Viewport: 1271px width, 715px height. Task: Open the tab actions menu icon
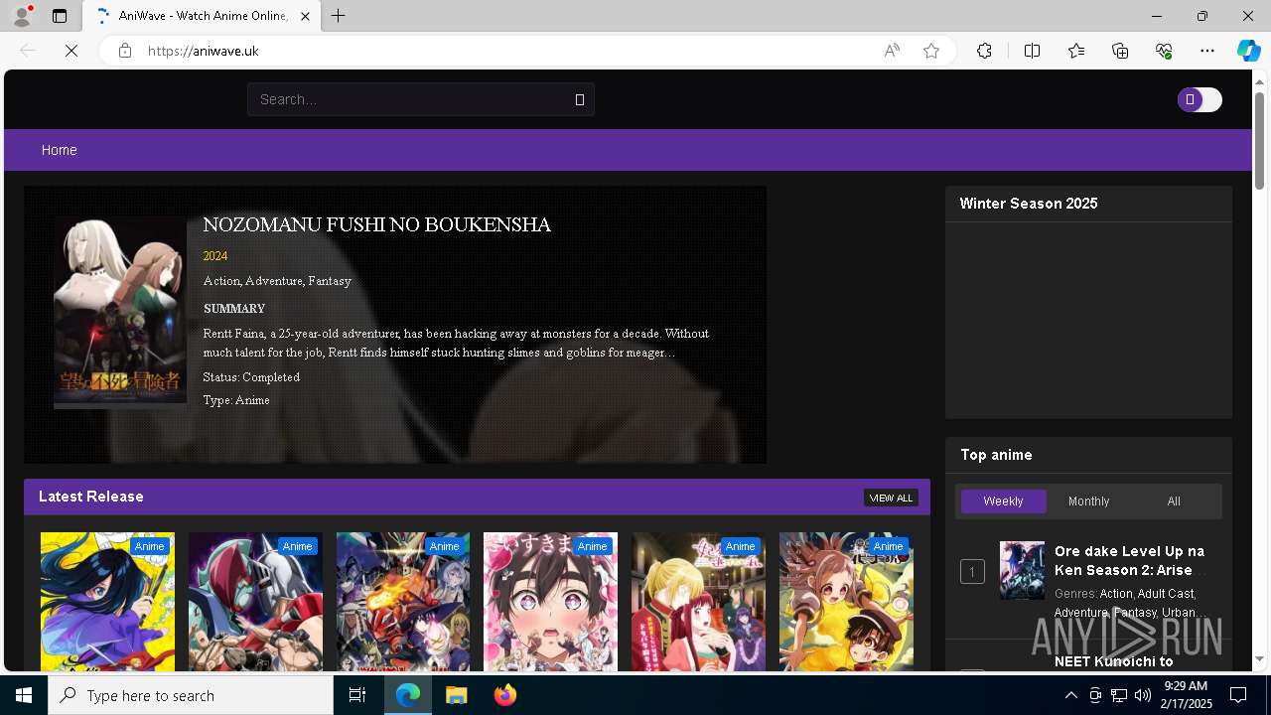pyautogui.click(x=60, y=16)
